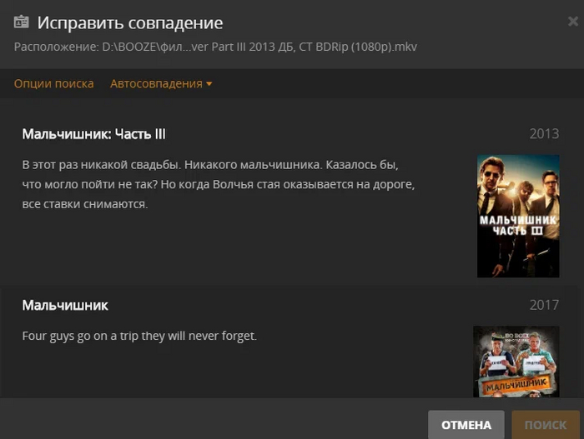Screen dimensions: 584x439
Task: Click the ПОИСК search button
Action: pos(546,425)
